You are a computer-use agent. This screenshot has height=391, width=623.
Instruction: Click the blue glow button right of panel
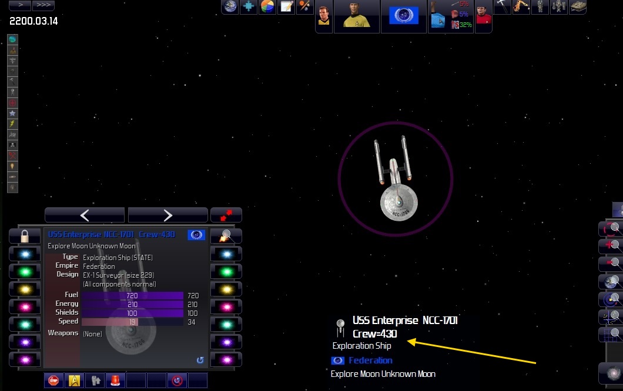click(226, 254)
